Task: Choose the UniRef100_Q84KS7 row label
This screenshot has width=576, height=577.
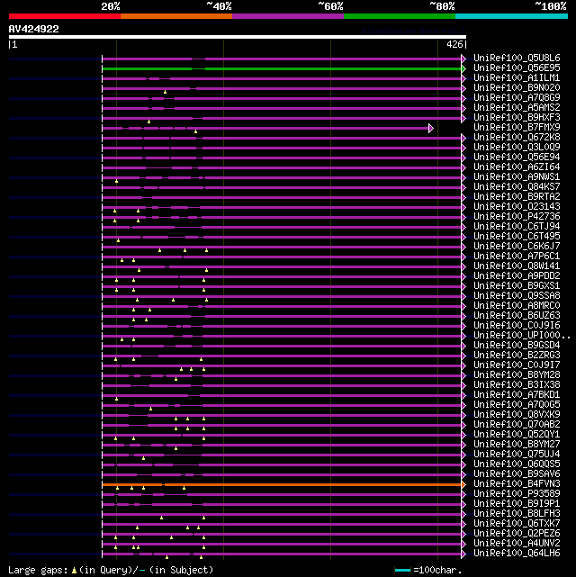Action: 517,187
